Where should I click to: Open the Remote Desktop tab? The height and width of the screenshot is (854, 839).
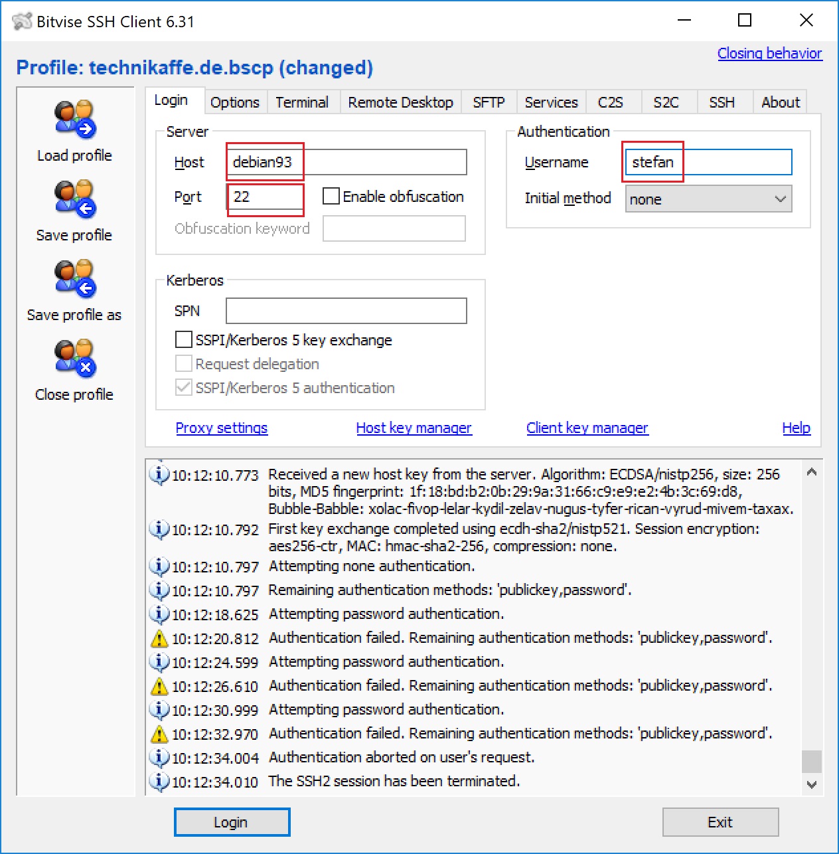point(400,102)
